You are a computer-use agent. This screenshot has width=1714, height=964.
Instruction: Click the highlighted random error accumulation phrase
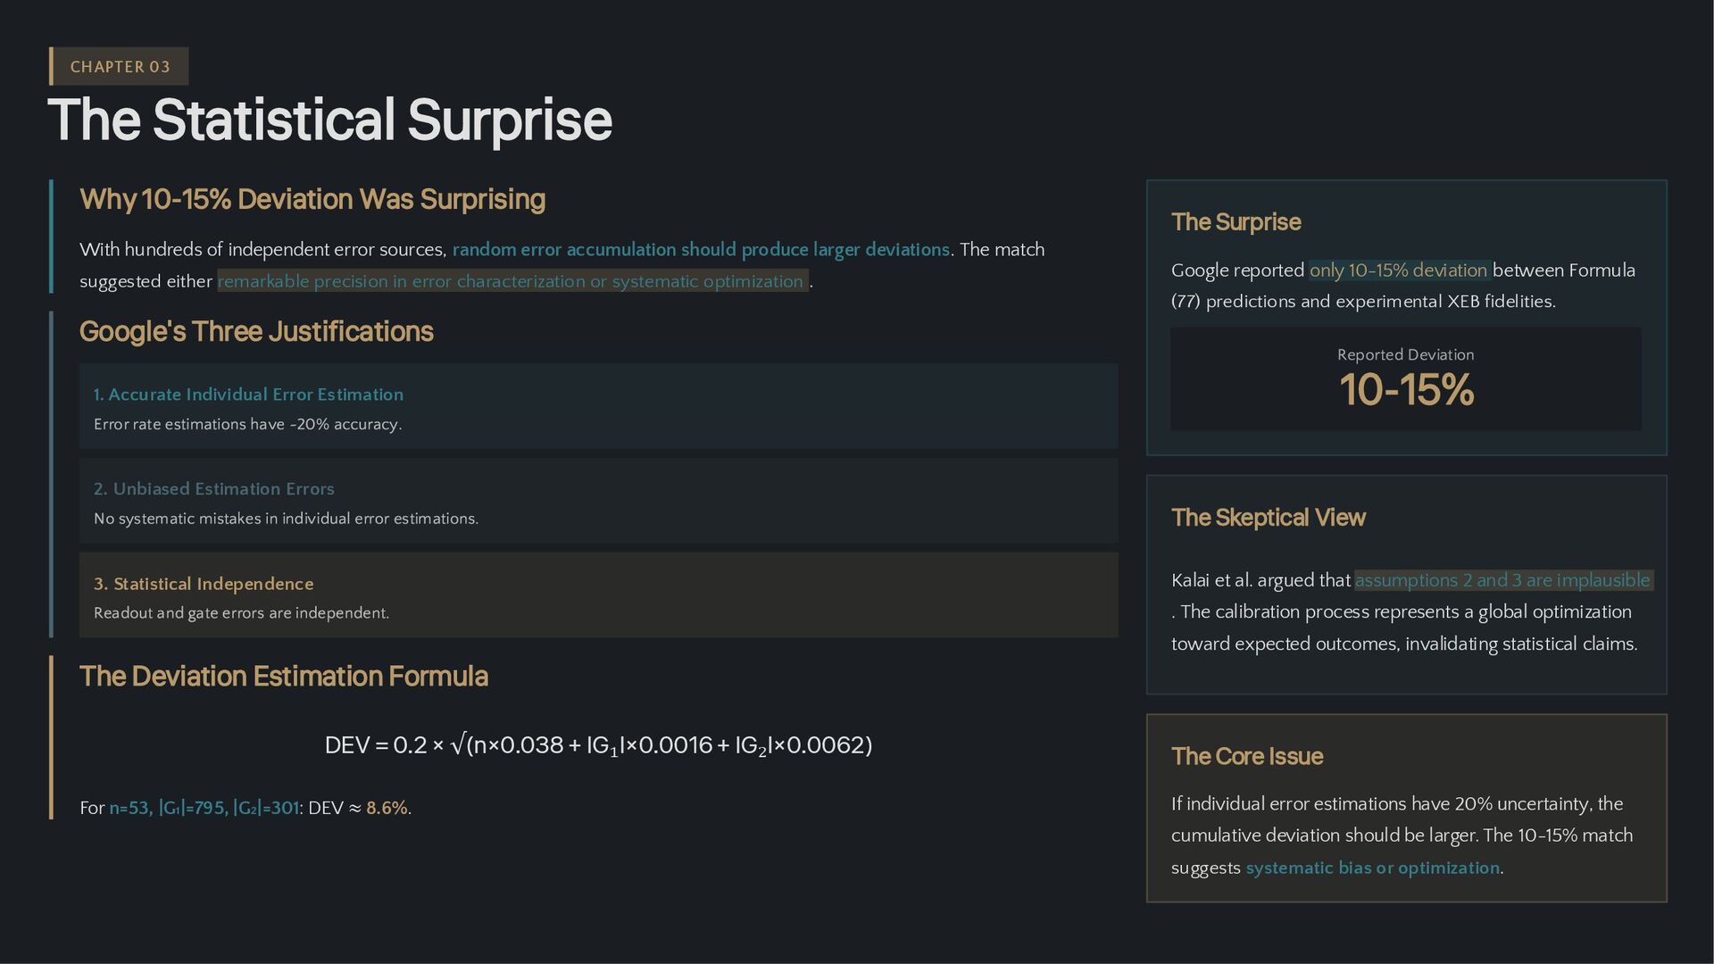(x=700, y=250)
